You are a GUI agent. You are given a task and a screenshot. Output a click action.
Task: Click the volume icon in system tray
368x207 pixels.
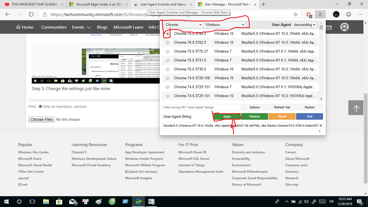coord(306,201)
